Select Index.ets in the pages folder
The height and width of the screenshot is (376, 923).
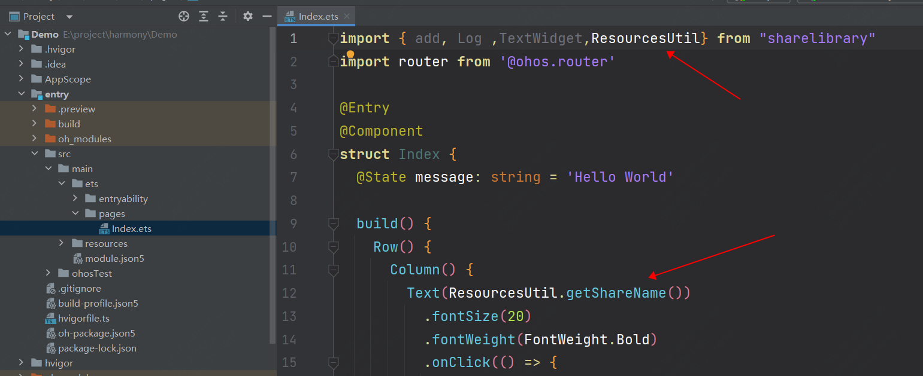(x=131, y=228)
